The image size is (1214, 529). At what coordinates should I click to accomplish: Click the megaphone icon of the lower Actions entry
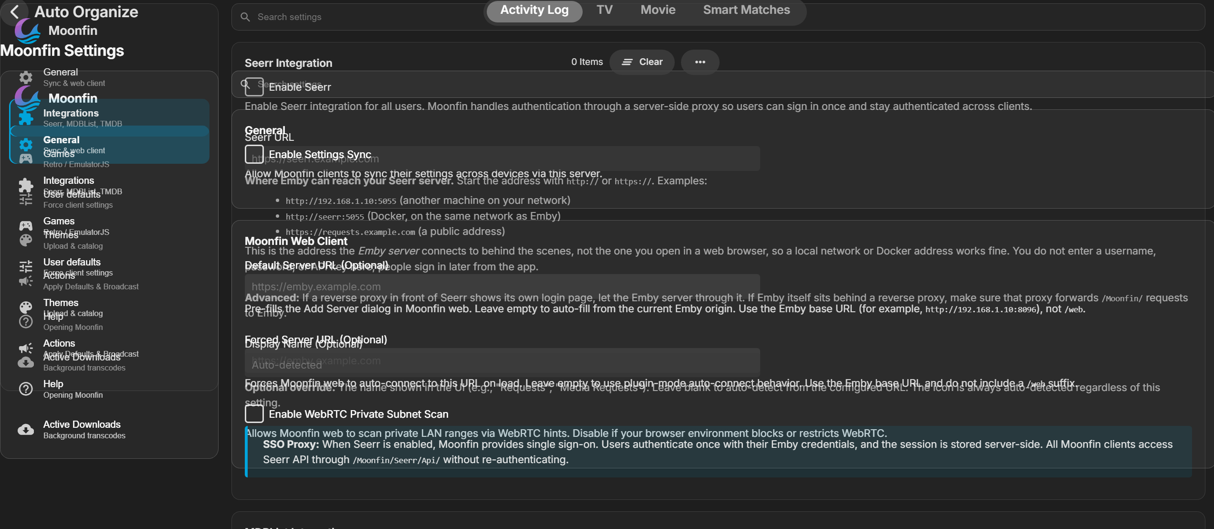(x=26, y=348)
